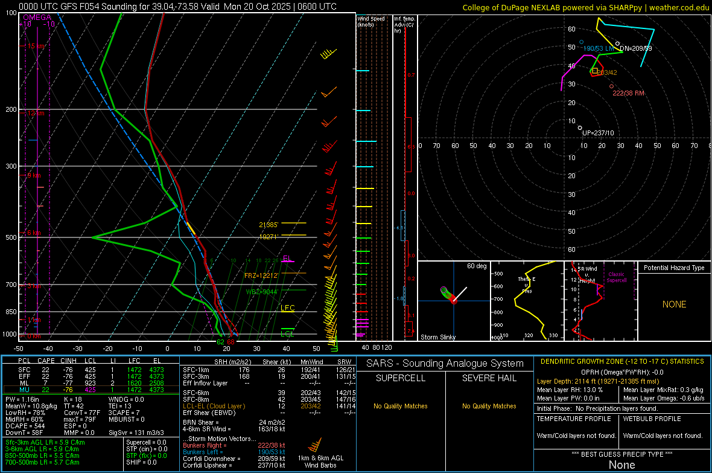Click the 15 km height marker
Image resolution: width=712 pixels, height=473 pixels.
click(36, 46)
